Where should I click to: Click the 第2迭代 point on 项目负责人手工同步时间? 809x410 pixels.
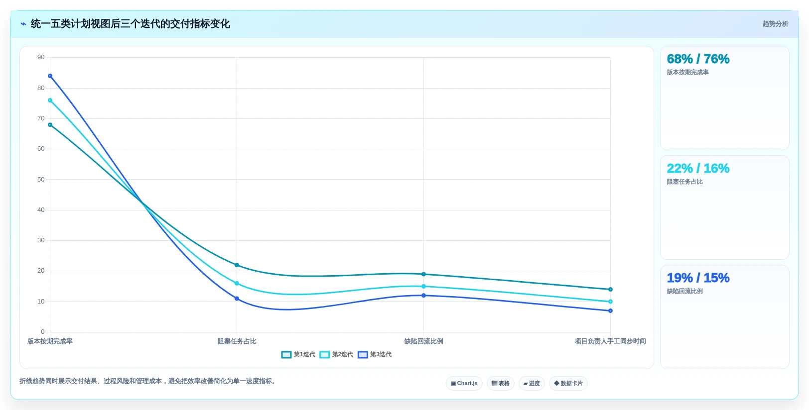tap(610, 302)
